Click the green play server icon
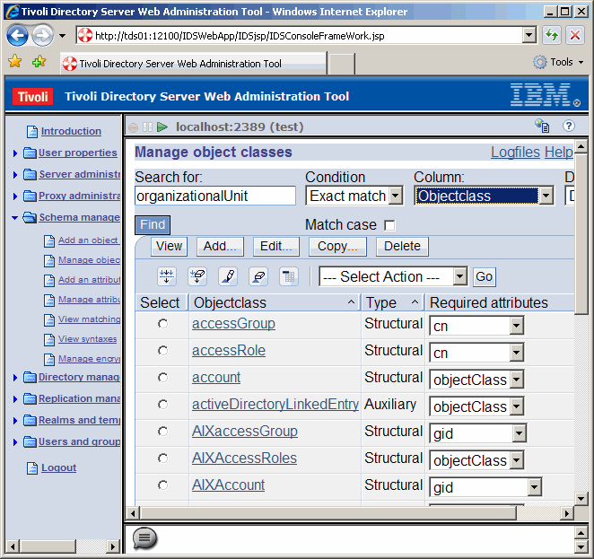Viewport: 594px width, 559px height. pyautogui.click(x=162, y=127)
